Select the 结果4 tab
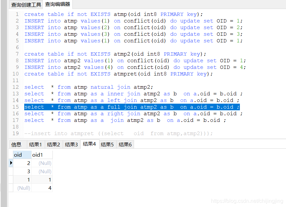 coord(89,144)
